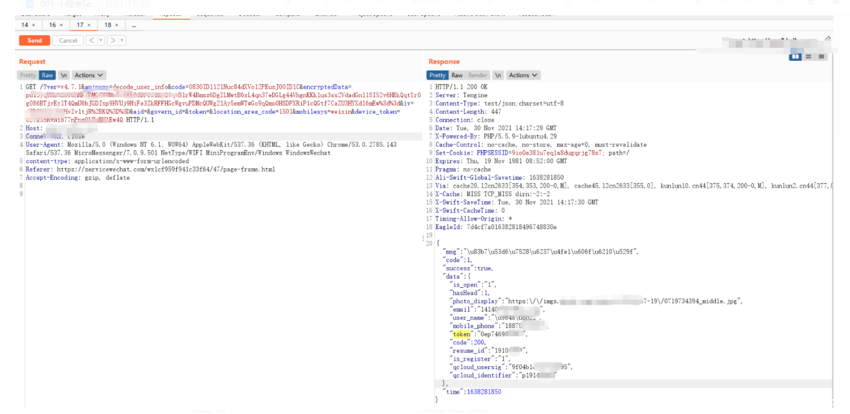Go to next request with forward arrow
This screenshot has height=414, width=850.
pyautogui.click(x=113, y=40)
